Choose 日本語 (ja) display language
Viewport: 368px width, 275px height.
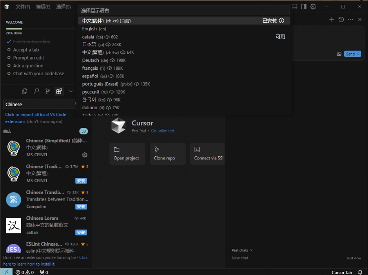tap(184, 44)
